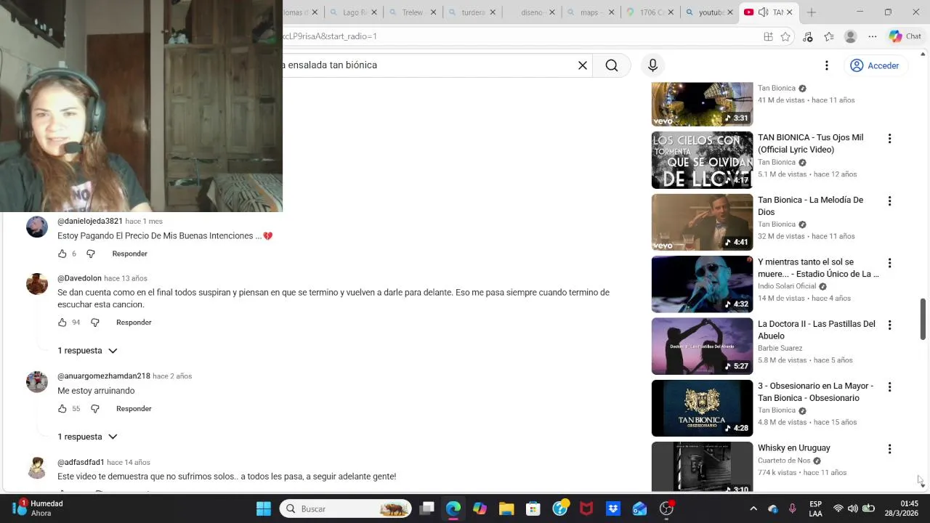Screen dimensions: 930x523
Task: Reply to @Davedolon's comment
Action: point(134,323)
